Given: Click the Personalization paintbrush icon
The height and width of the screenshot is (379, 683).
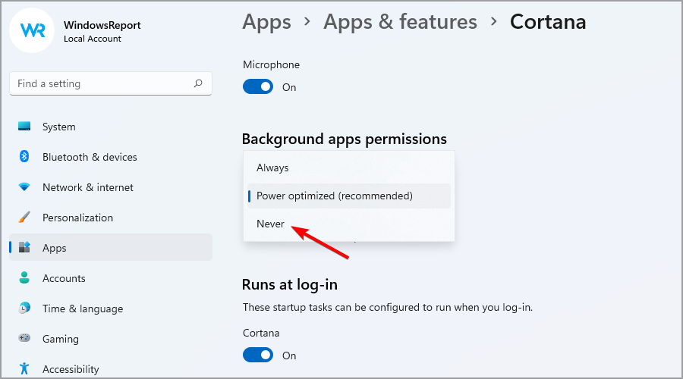Looking at the screenshot, I should coord(24,217).
